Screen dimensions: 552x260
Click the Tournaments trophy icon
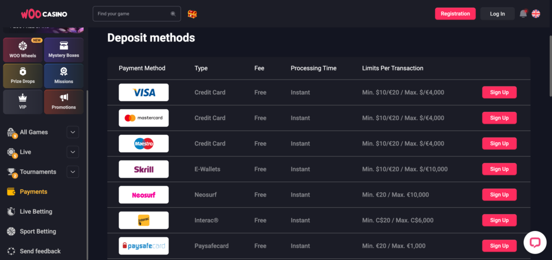11,172
